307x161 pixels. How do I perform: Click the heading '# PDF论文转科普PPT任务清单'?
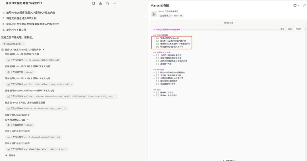[166, 30]
